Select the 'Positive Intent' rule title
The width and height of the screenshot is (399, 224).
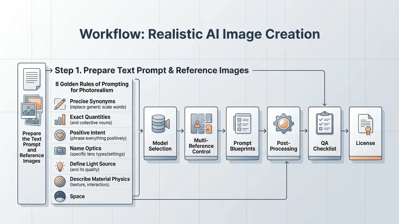tap(88, 133)
